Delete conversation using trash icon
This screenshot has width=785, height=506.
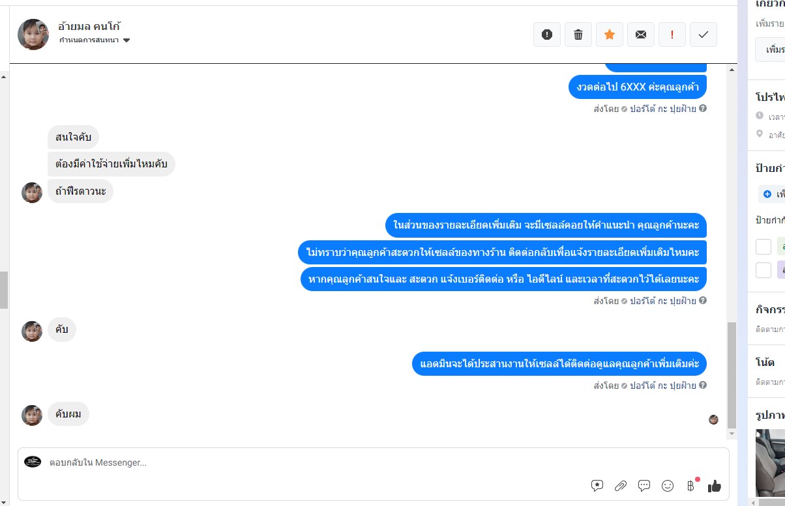click(578, 35)
